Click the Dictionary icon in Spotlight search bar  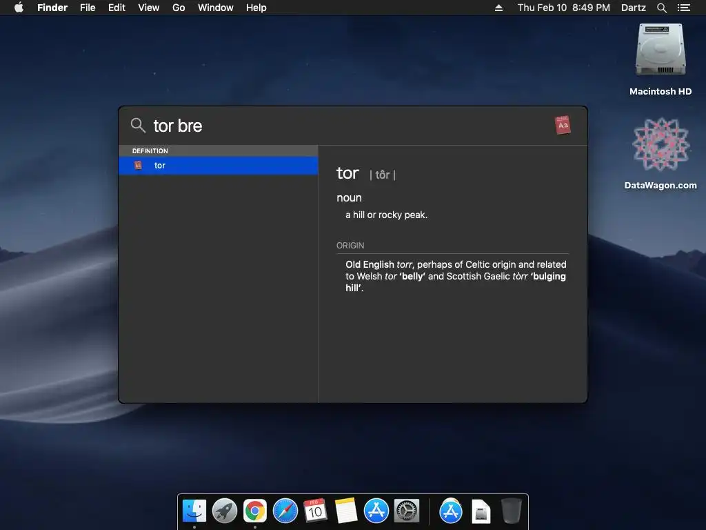[x=563, y=126]
